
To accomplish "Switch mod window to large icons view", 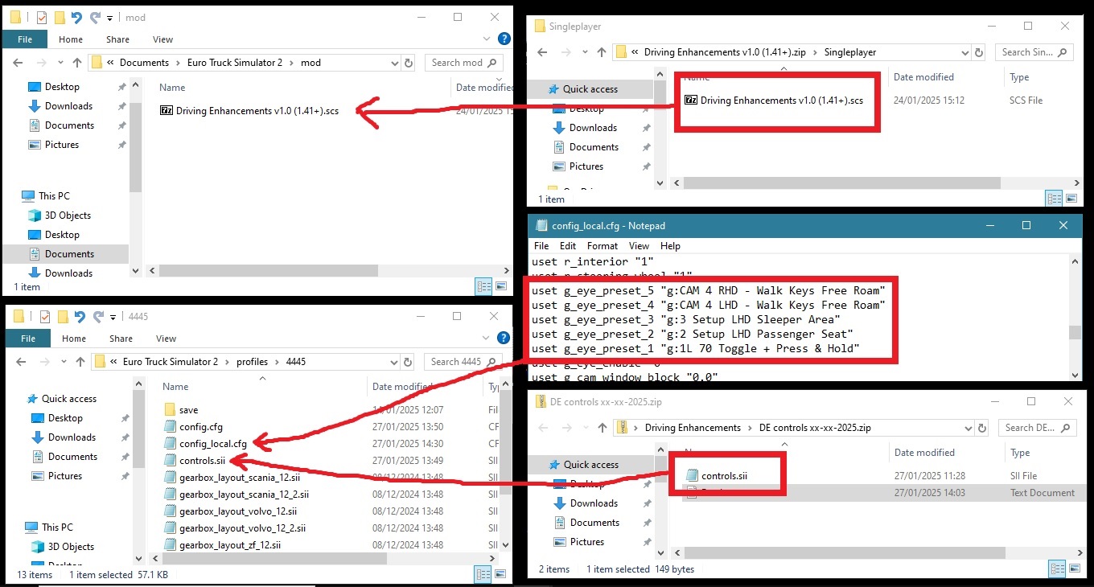I will 501,285.
